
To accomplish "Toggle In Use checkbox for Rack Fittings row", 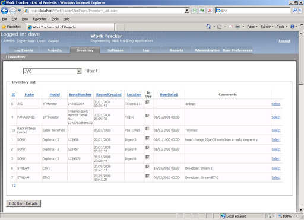I will (x=147, y=129).
